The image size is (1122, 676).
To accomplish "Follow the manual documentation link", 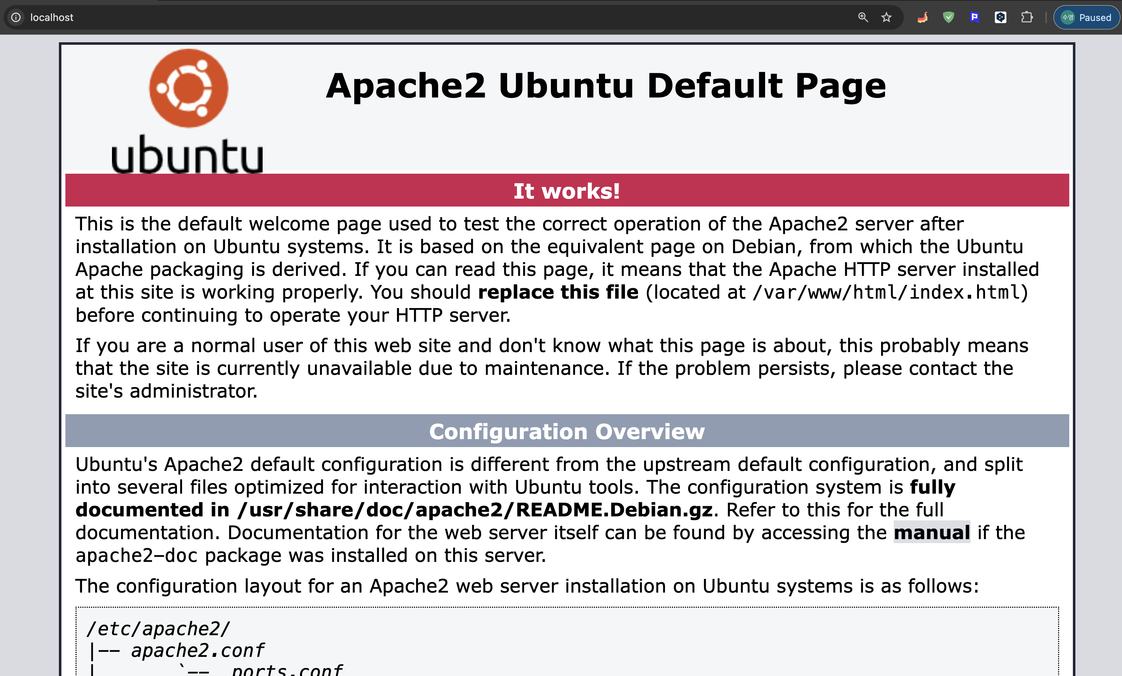I will 932,532.
